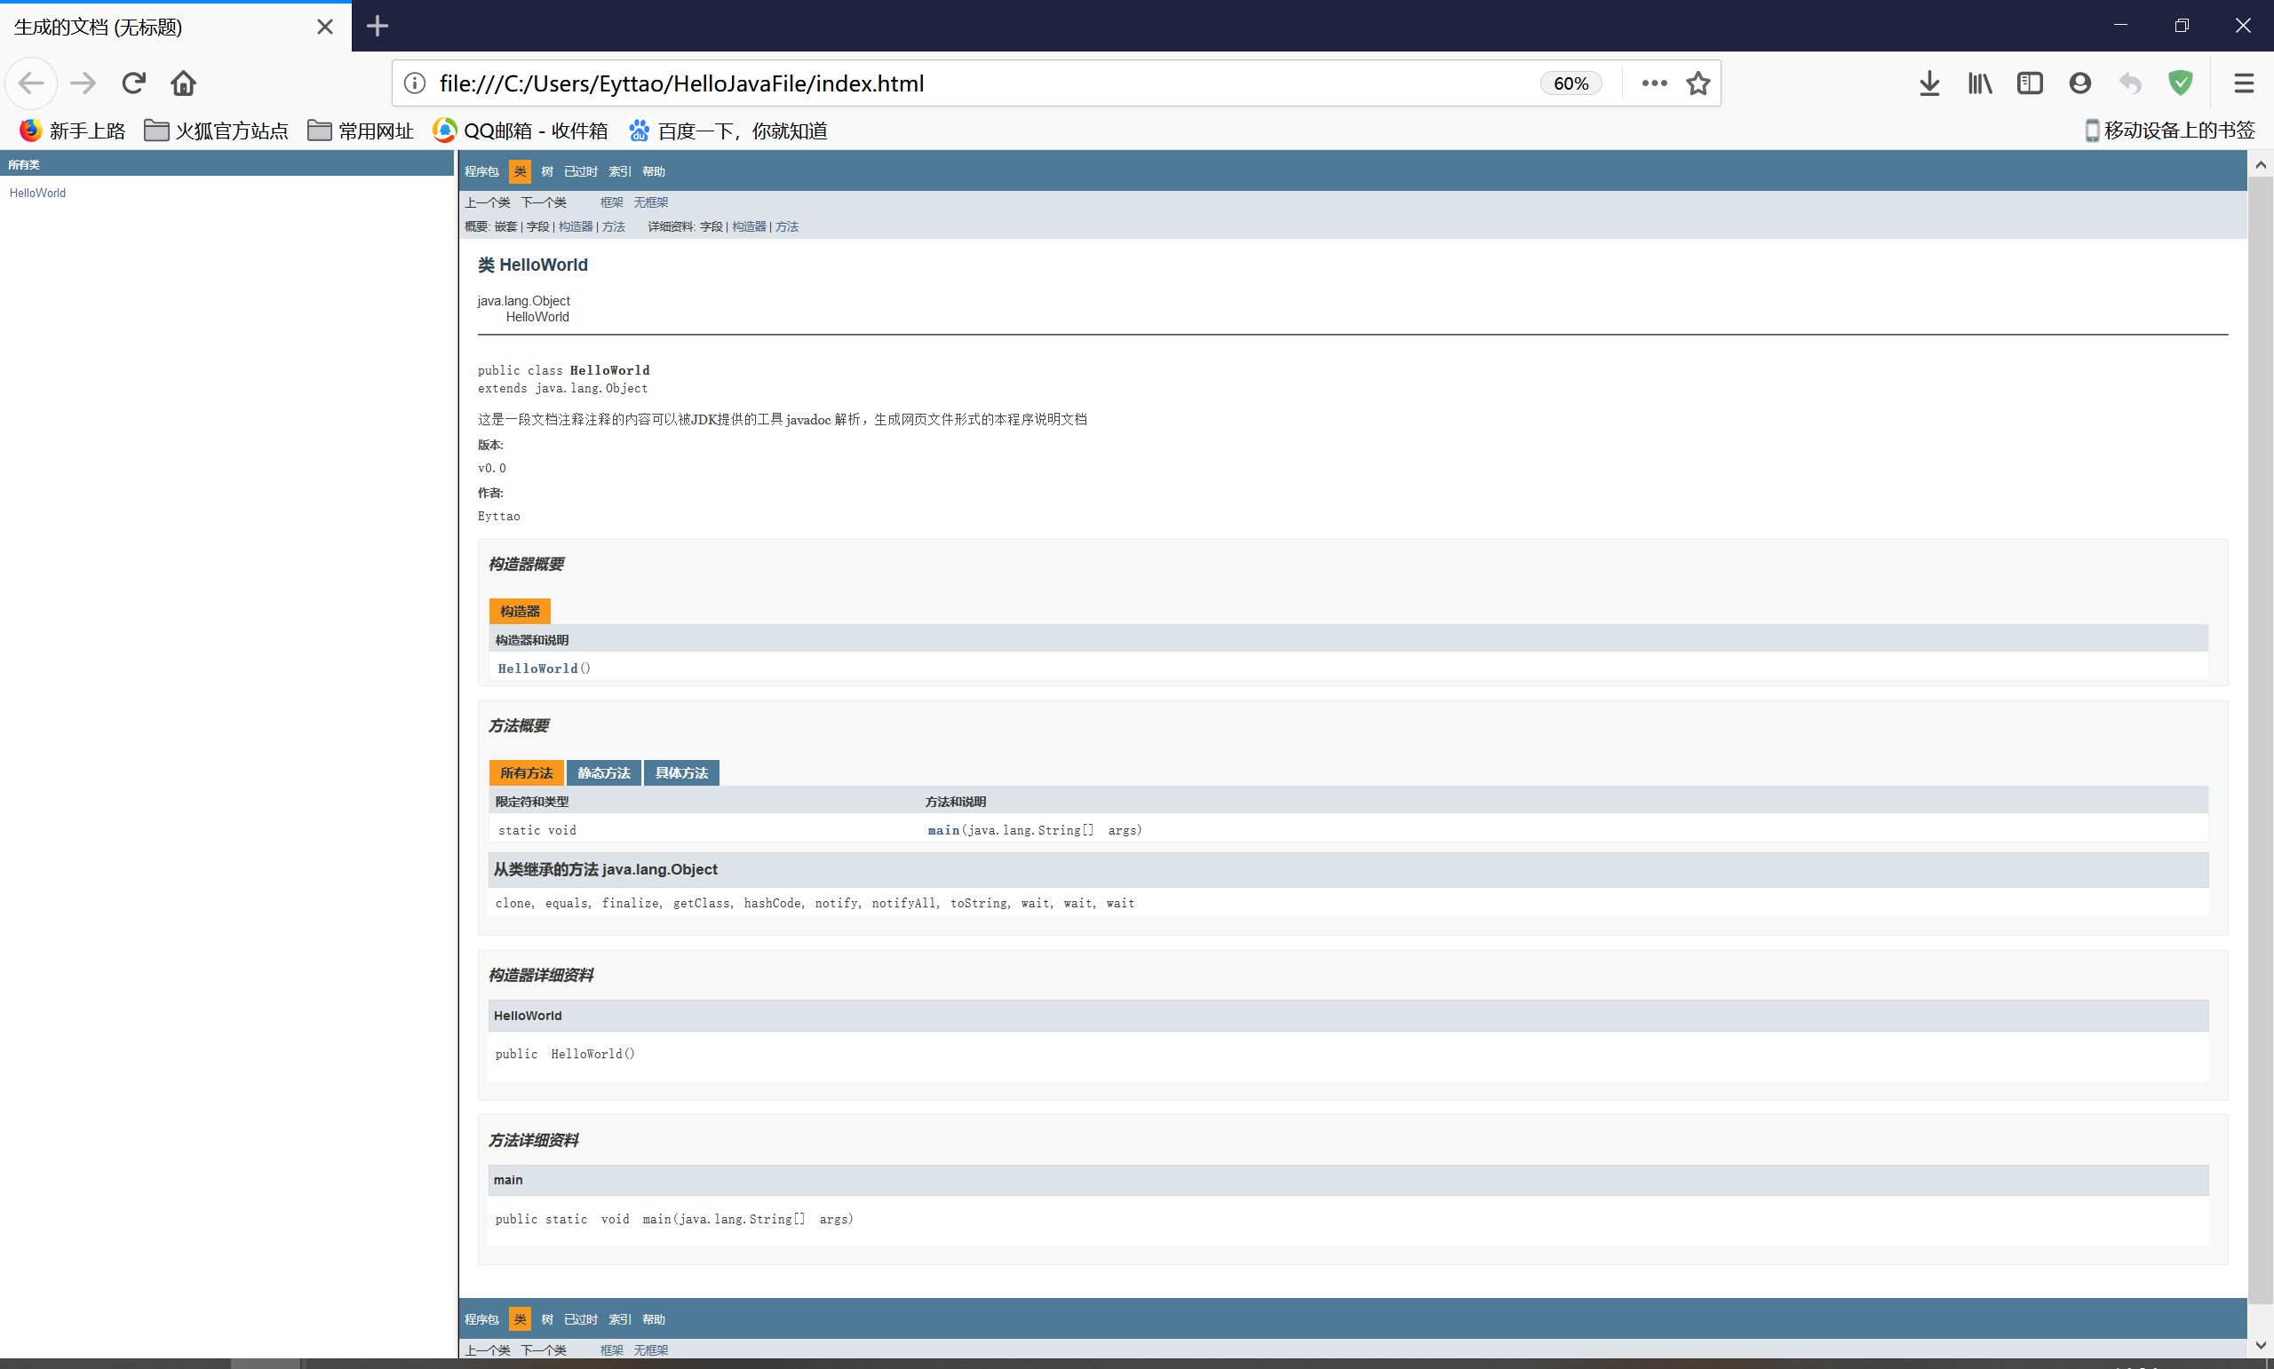
Task: Open the Library icon in the toolbar
Action: pos(1980,83)
